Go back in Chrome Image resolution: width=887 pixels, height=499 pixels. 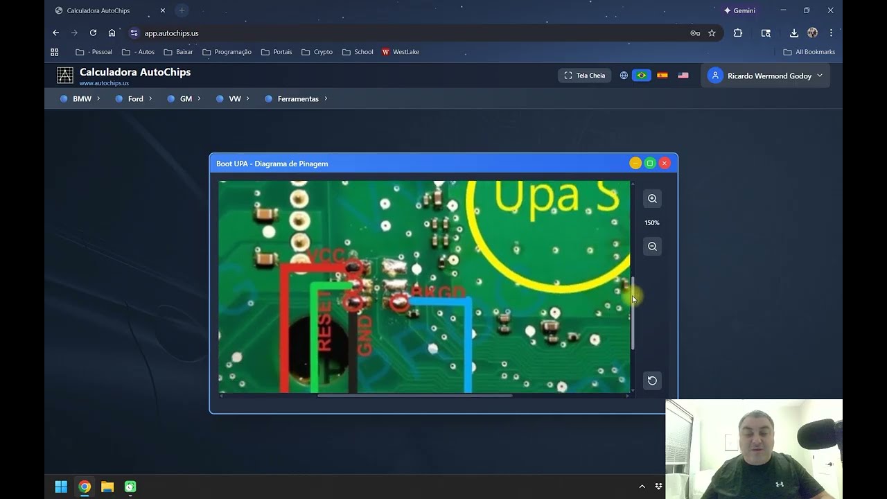56,33
